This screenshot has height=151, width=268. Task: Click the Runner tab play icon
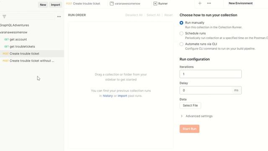tap(155, 4)
